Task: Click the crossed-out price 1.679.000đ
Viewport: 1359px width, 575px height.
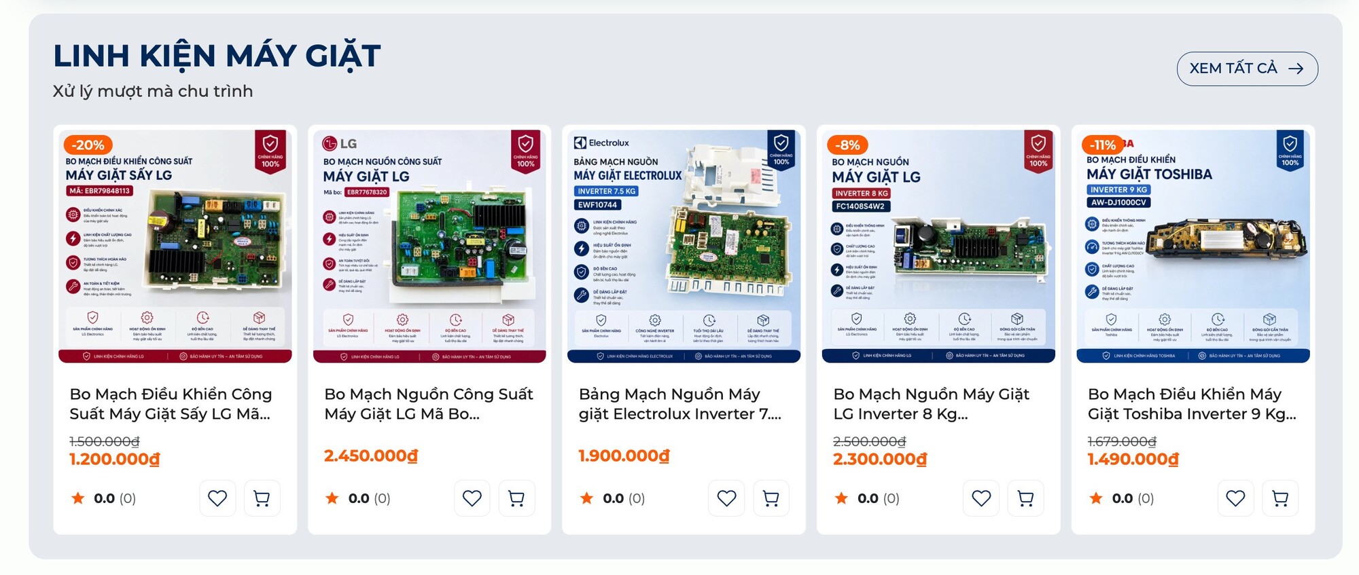Action: pyautogui.click(x=1122, y=441)
